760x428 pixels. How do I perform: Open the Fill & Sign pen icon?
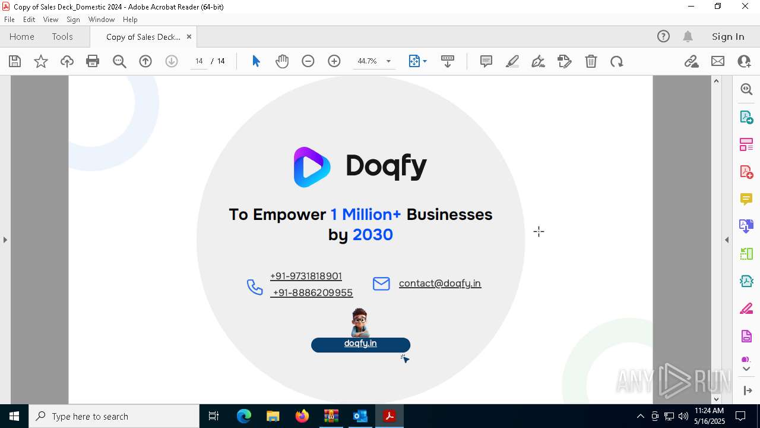click(539, 61)
